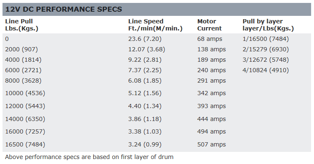This screenshot has height=164, width=314.
Task: Select the 68 amps motor current cell
Action: tap(209, 39)
